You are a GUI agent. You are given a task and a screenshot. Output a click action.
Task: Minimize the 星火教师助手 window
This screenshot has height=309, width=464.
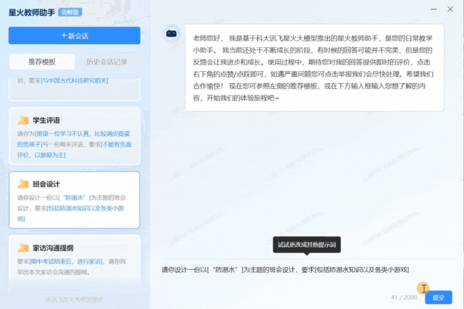click(434, 9)
